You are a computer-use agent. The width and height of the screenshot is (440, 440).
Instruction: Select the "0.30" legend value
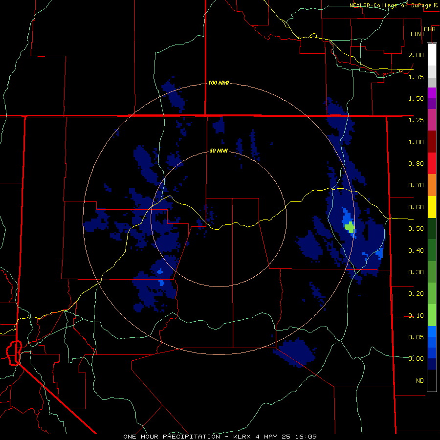pos(416,272)
